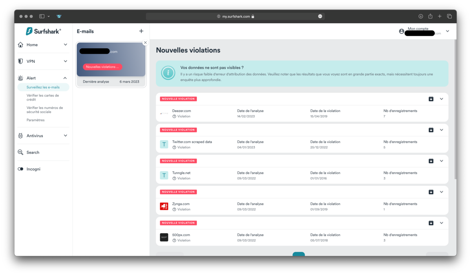This screenshot has width=471, height=275.
Task: Click the Tunngle.net breach name
Action: pos(181,173)
